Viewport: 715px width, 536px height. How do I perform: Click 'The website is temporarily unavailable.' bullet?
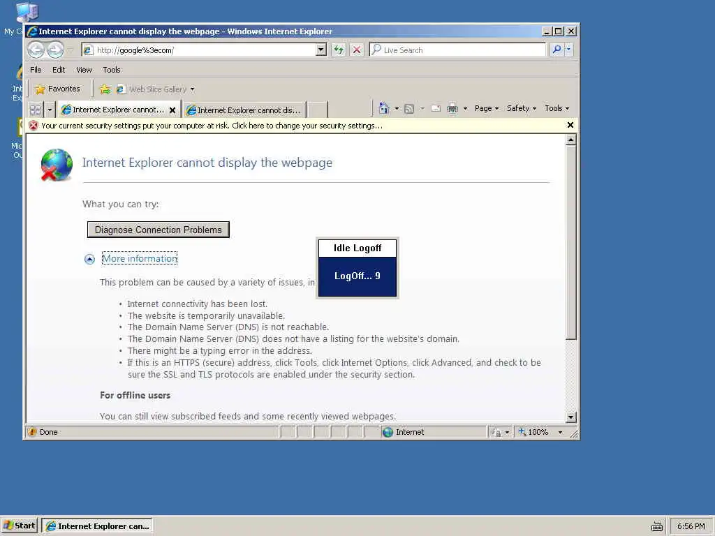[206, 316]
